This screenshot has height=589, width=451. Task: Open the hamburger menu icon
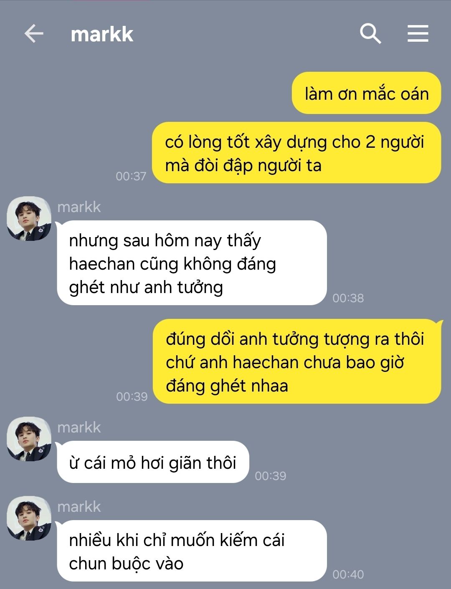[x=418, y=33]
